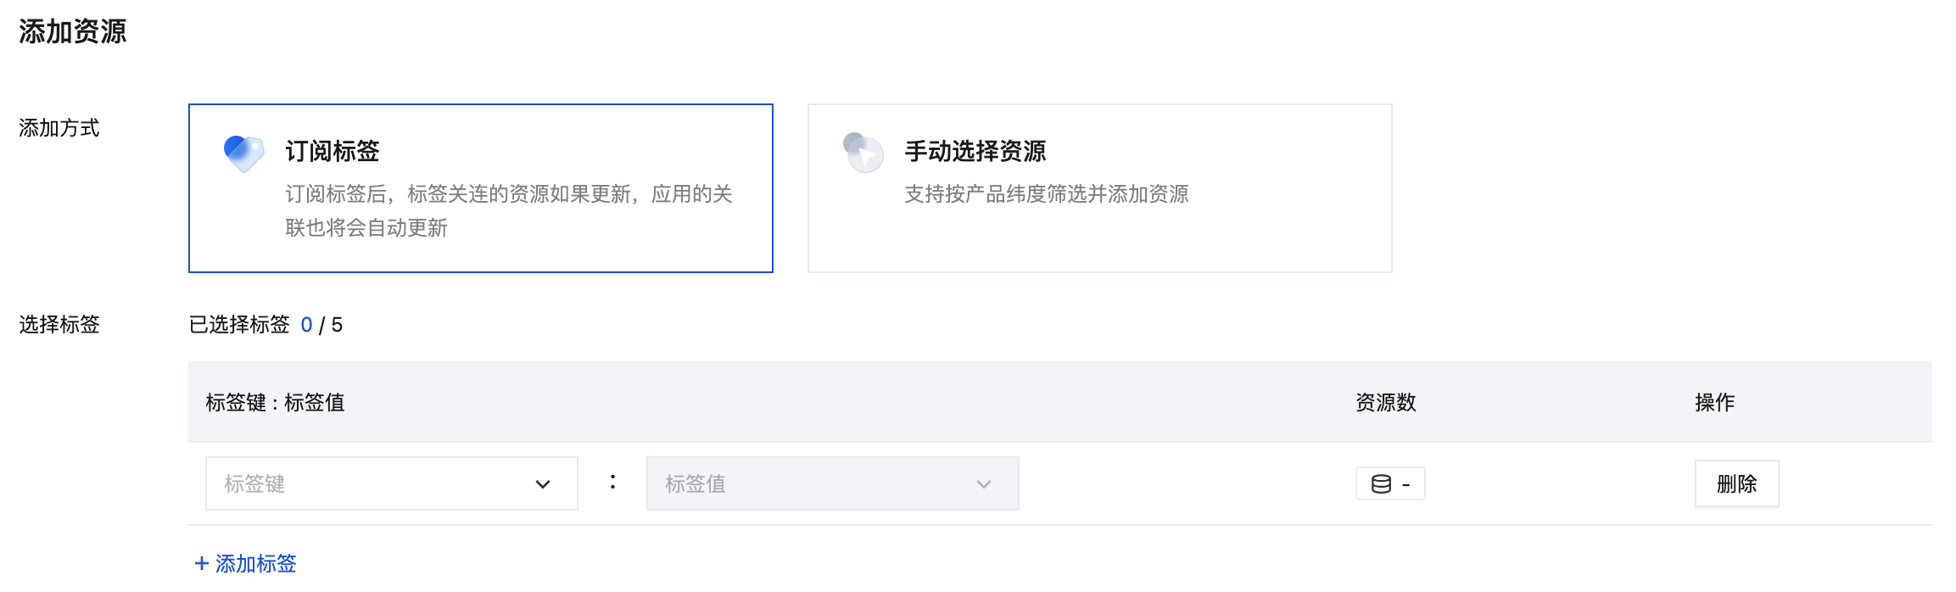Click the resource count badge showing dash

point(1390,483)
